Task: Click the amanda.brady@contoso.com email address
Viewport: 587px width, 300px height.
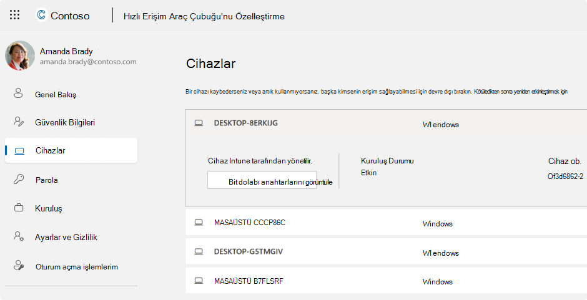Action: point(88,62)
